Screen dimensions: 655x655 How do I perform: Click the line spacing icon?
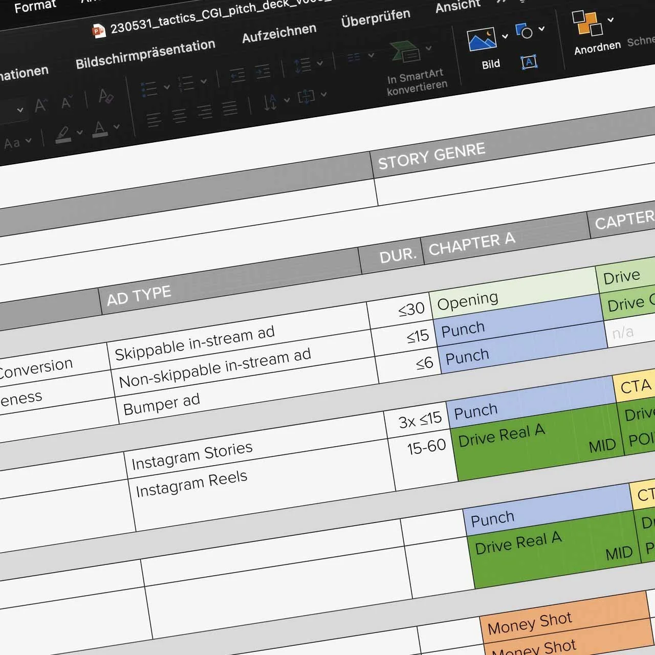302,65
